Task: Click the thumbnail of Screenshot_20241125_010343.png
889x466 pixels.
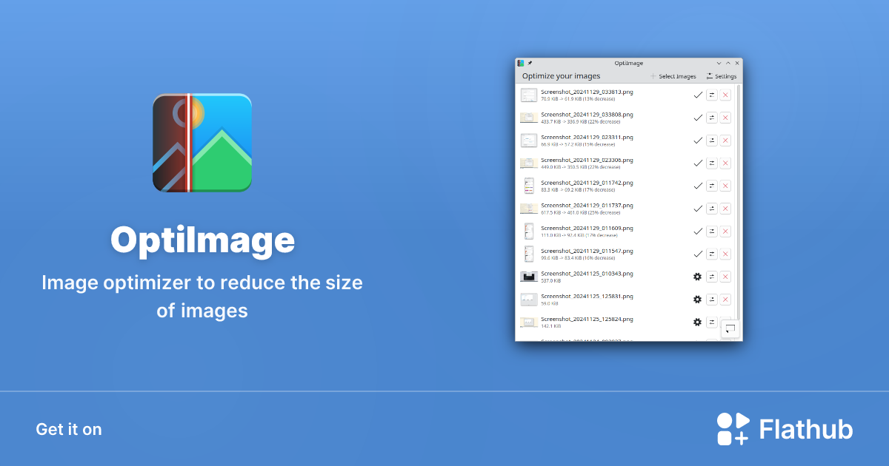Action: (529, 277)
